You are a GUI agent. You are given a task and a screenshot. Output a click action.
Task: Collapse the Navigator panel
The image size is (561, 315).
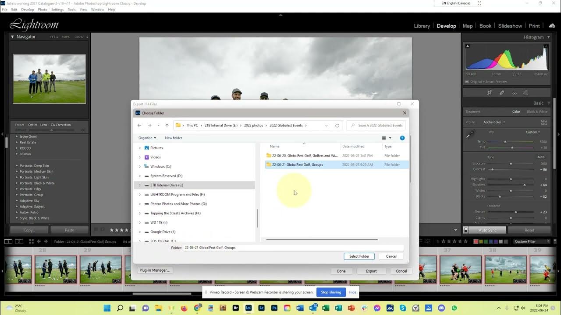click(12, 37)
